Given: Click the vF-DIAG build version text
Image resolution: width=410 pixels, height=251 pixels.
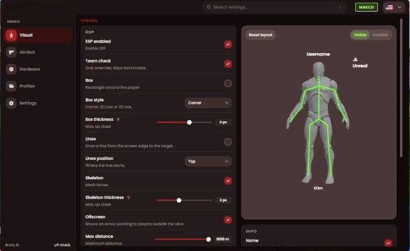Looking at the screenshot, I should pyautogui.click(x=62, y=245).
